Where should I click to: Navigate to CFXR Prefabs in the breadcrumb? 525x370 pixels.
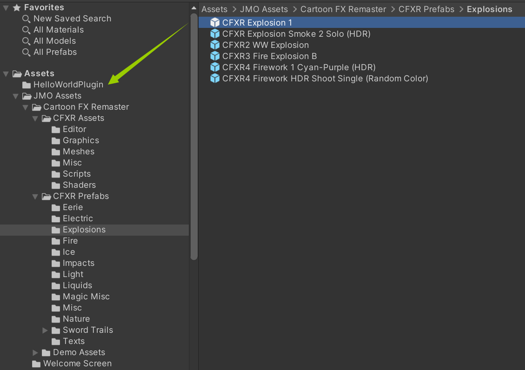pos(426,9)
